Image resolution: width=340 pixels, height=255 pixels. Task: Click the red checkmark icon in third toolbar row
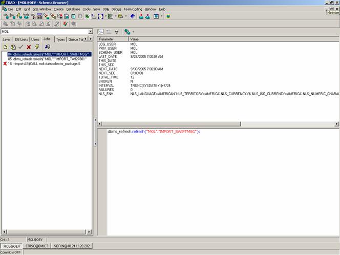click(65, 24)
